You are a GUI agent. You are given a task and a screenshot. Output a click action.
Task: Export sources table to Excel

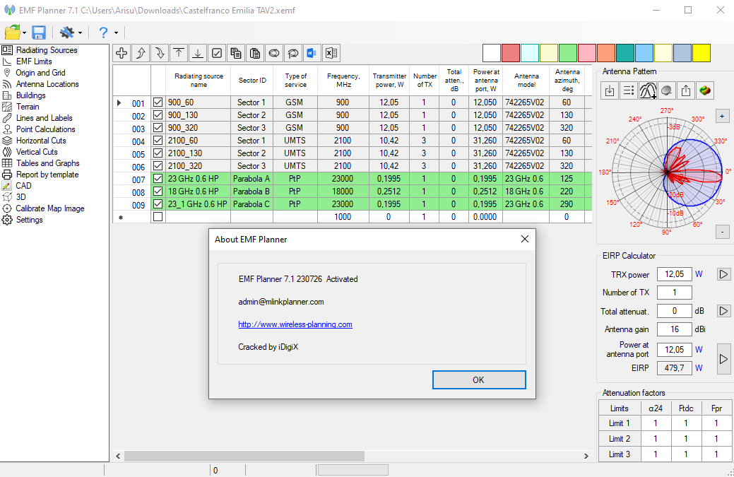[x=331, y=54]
